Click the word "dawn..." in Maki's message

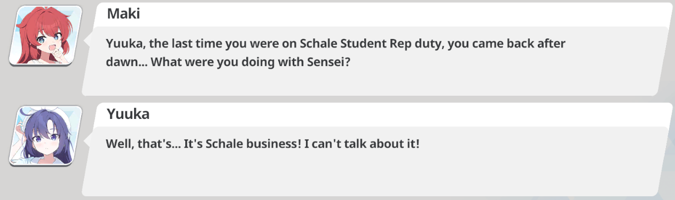click(x=127, y=61)
